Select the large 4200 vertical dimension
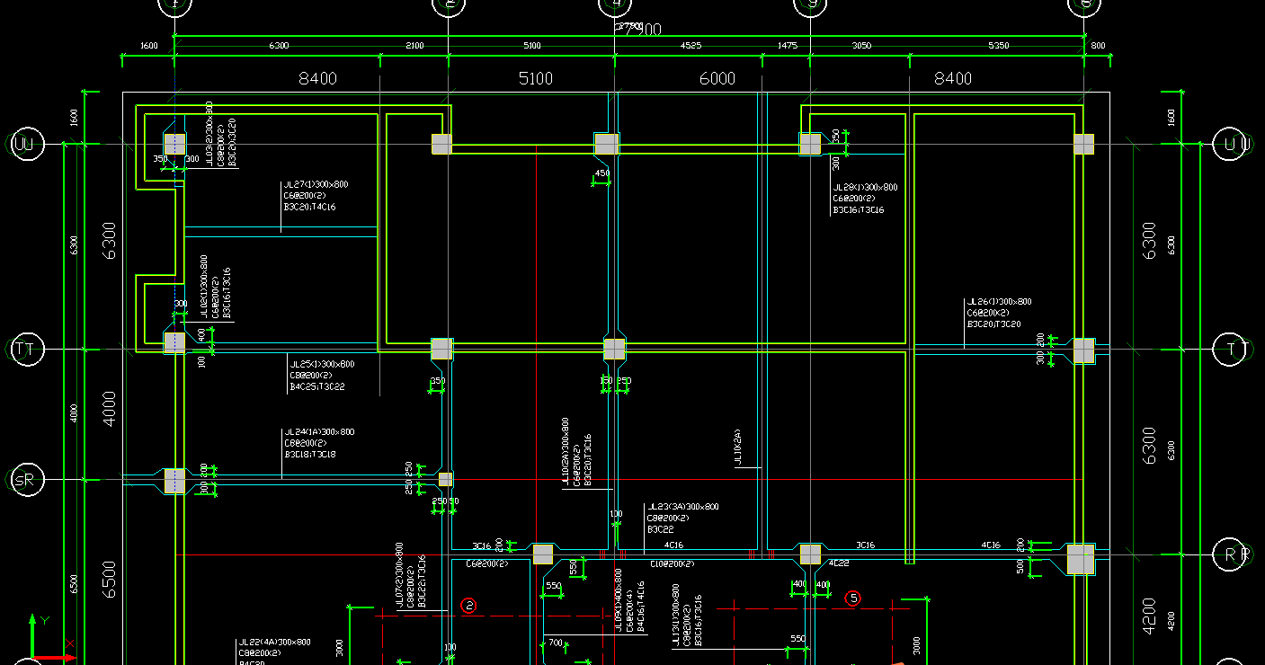1265x665 pixels. [1148, 618]
